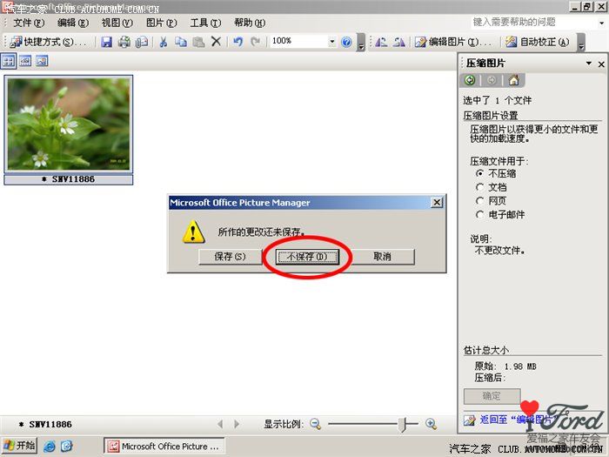The width and height of the screenshot is (609, 457).
Task: Click the Microsoft Office Picture taskbar button
Action: coord(164,446)
